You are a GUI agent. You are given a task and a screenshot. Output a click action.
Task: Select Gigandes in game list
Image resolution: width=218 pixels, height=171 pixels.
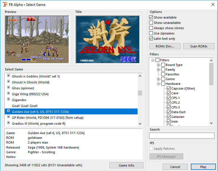19,100
